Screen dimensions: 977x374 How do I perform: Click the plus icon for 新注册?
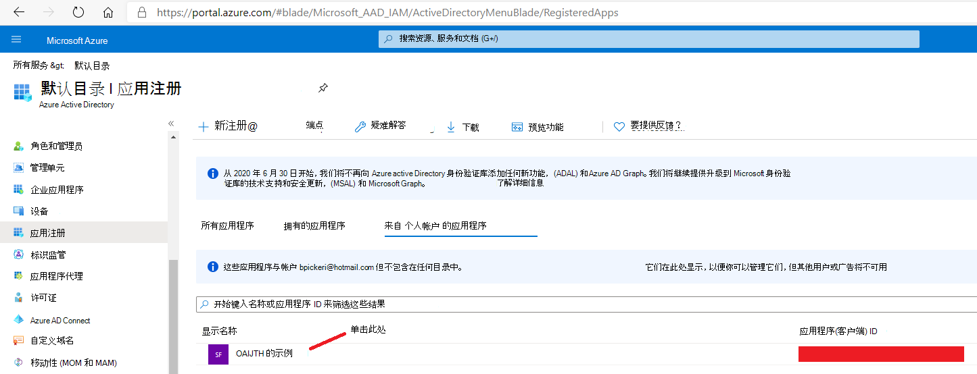click(204, 127)
